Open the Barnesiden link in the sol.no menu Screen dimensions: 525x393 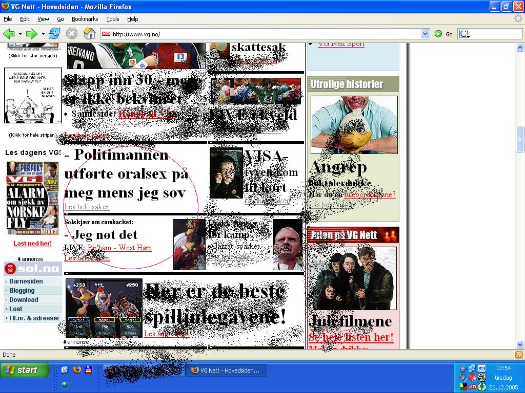[x=26, y=281]
